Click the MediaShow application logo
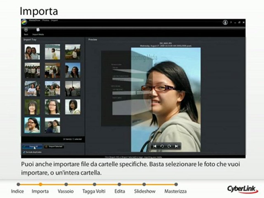264x198 pixels. (x=24, y=22)
